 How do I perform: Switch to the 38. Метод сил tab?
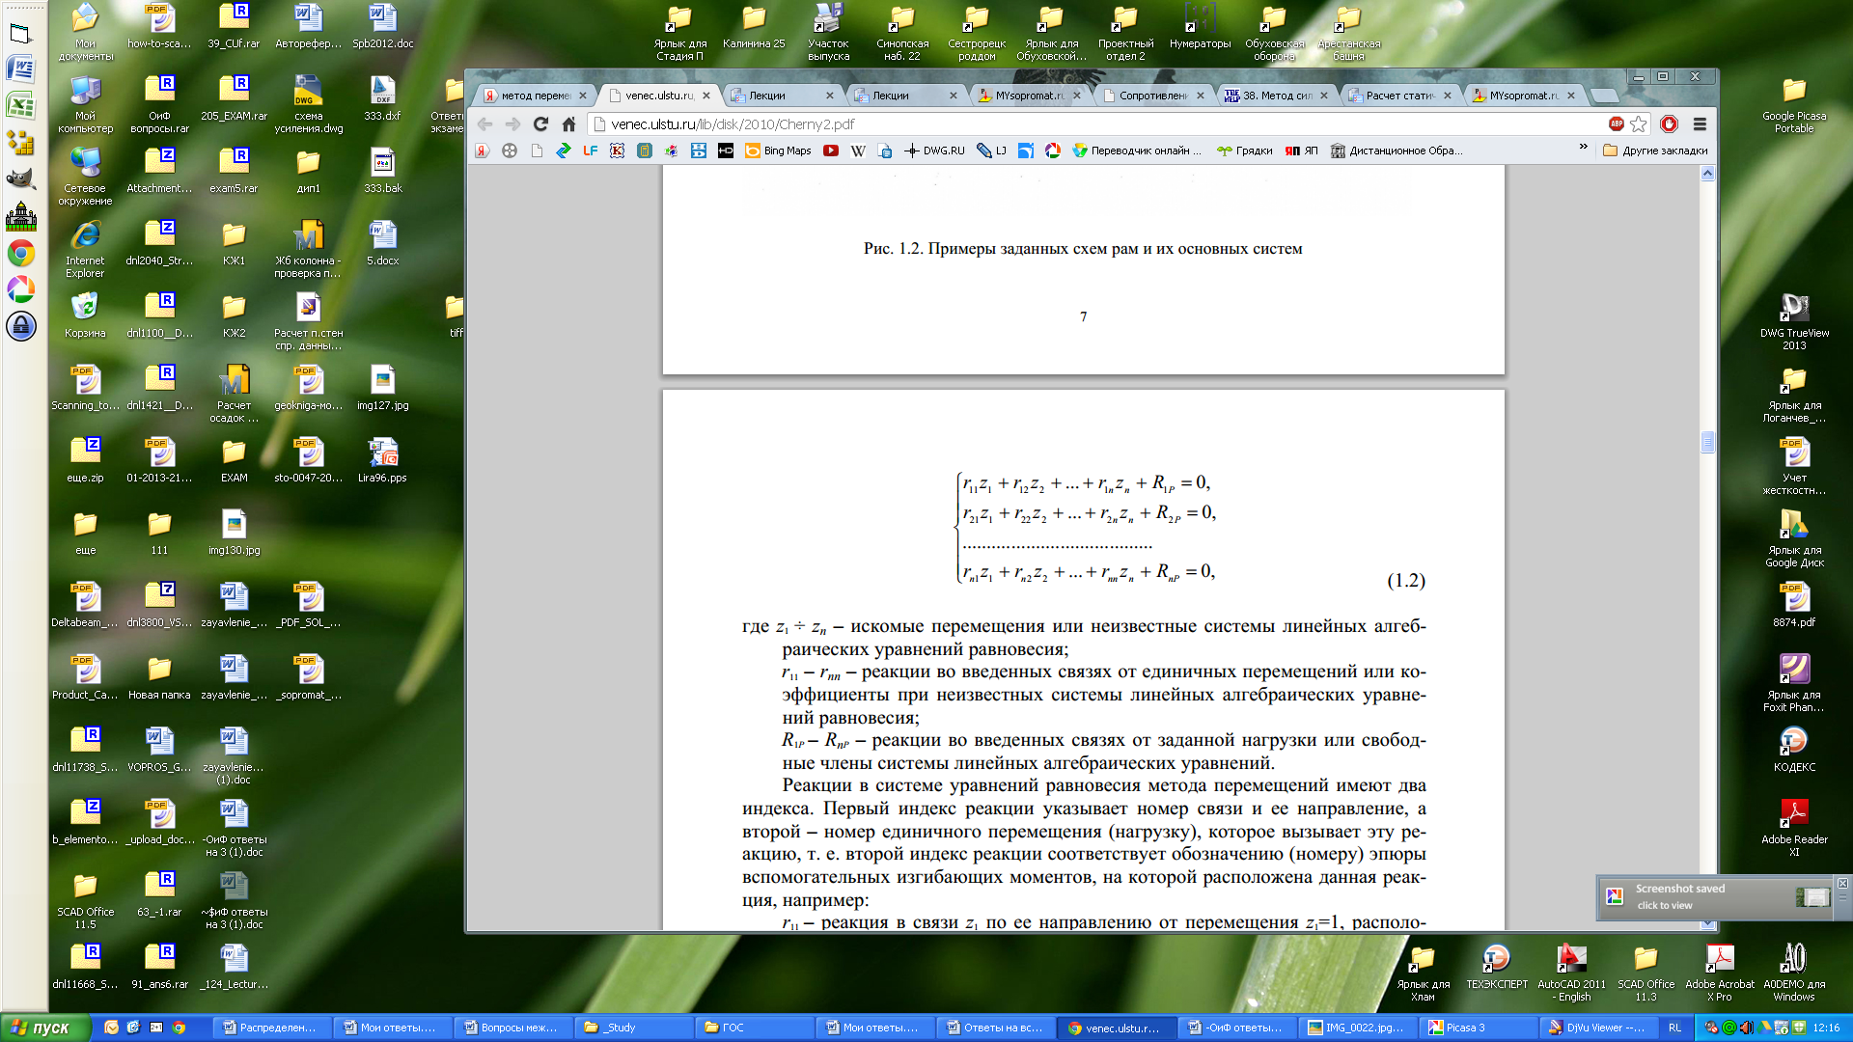(1276, 96)
